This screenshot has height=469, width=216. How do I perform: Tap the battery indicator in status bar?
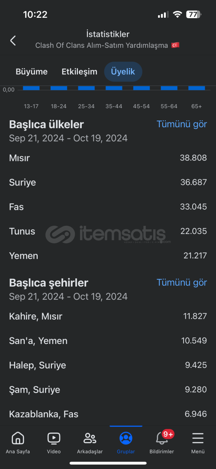coord(194,14)
